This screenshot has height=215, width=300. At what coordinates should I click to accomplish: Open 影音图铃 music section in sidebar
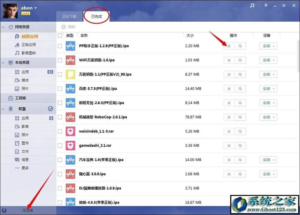[x=28, y=53]
